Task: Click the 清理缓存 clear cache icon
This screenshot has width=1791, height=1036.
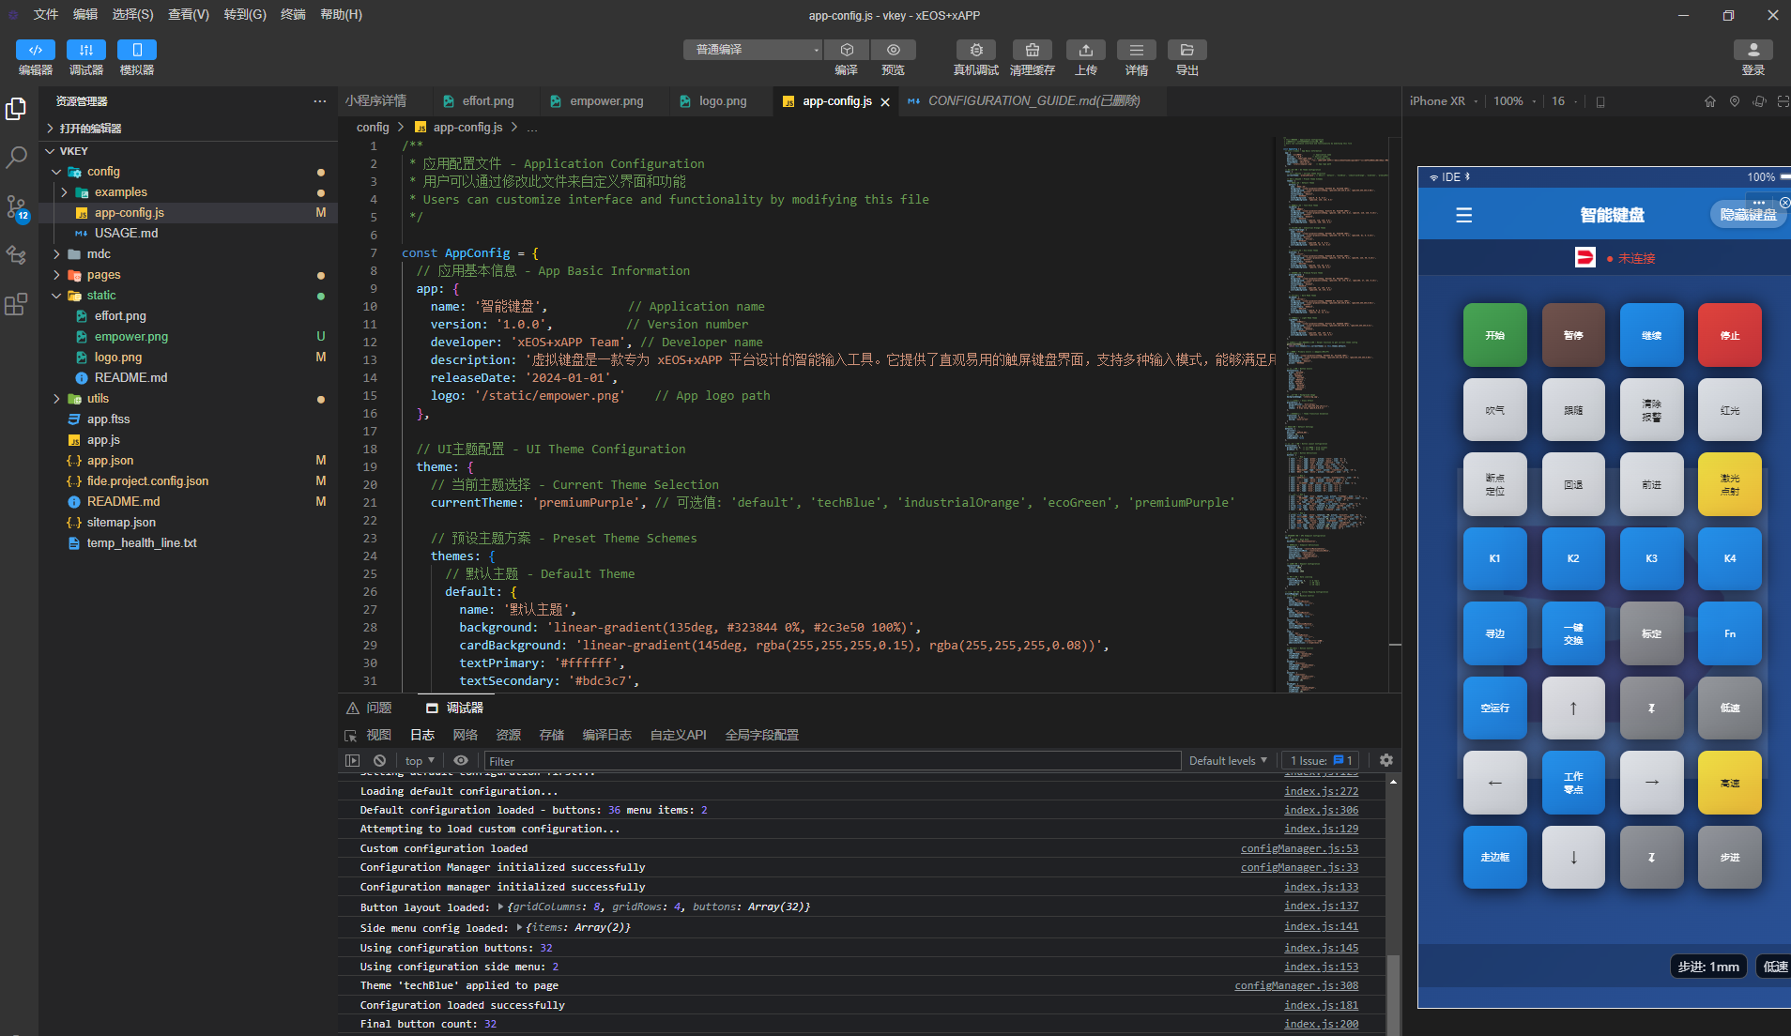Action: tap(1032, 50)
